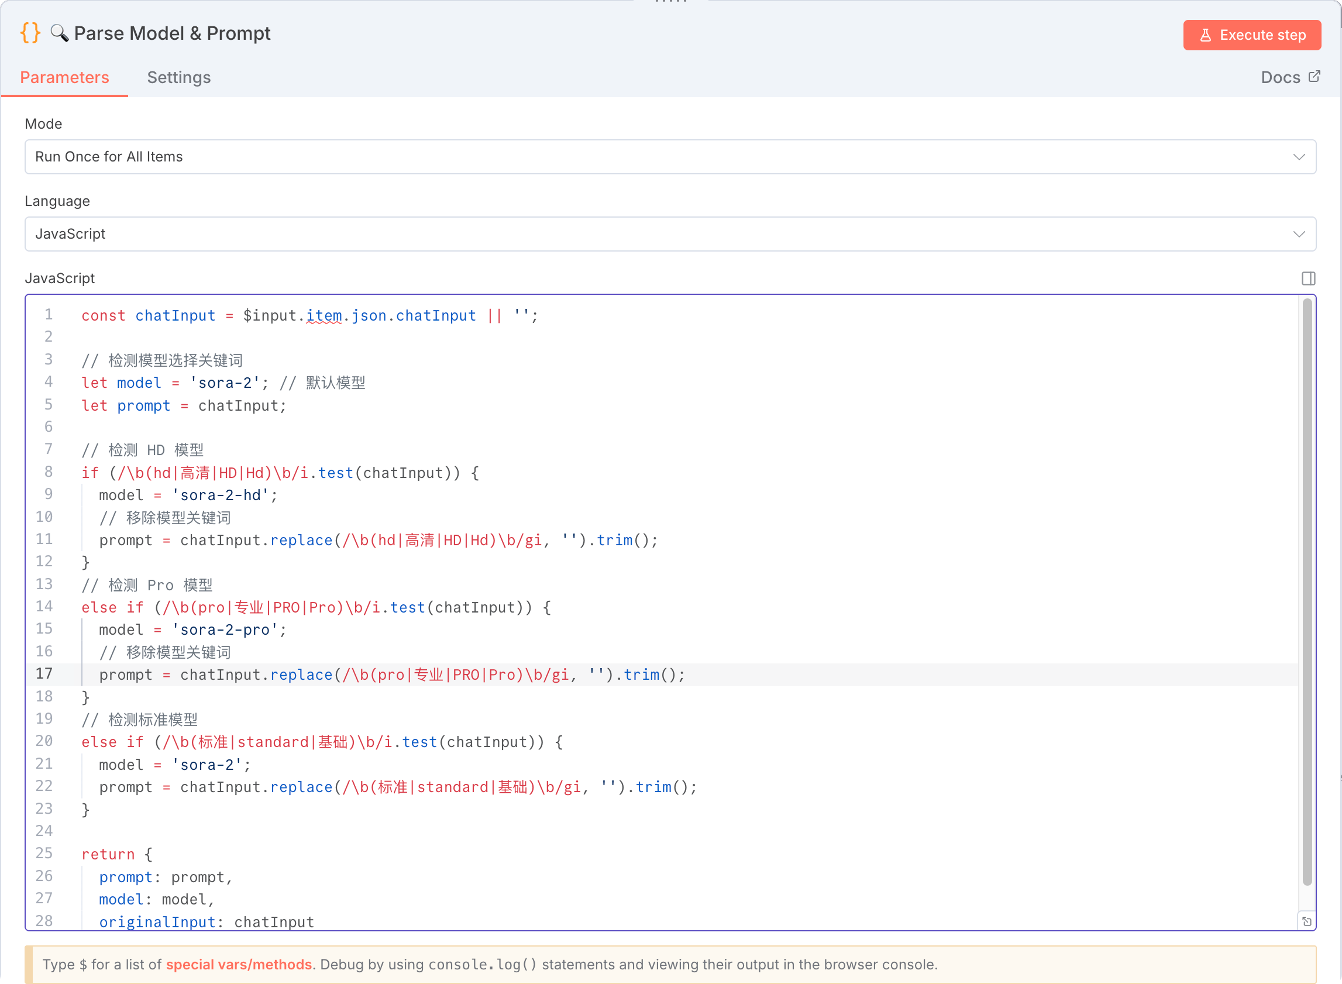Click the magnifying glass emoji in title
This screenshot has height=984, width=1342.
[60, 33]
